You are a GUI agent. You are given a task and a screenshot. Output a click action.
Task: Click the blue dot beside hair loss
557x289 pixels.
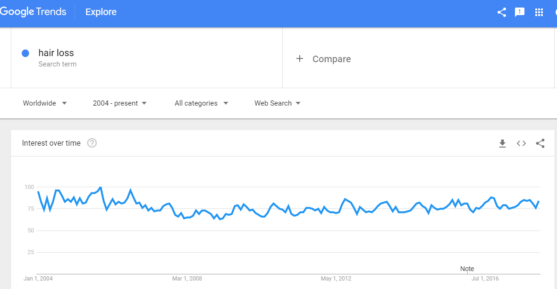[x=25, y=53]
